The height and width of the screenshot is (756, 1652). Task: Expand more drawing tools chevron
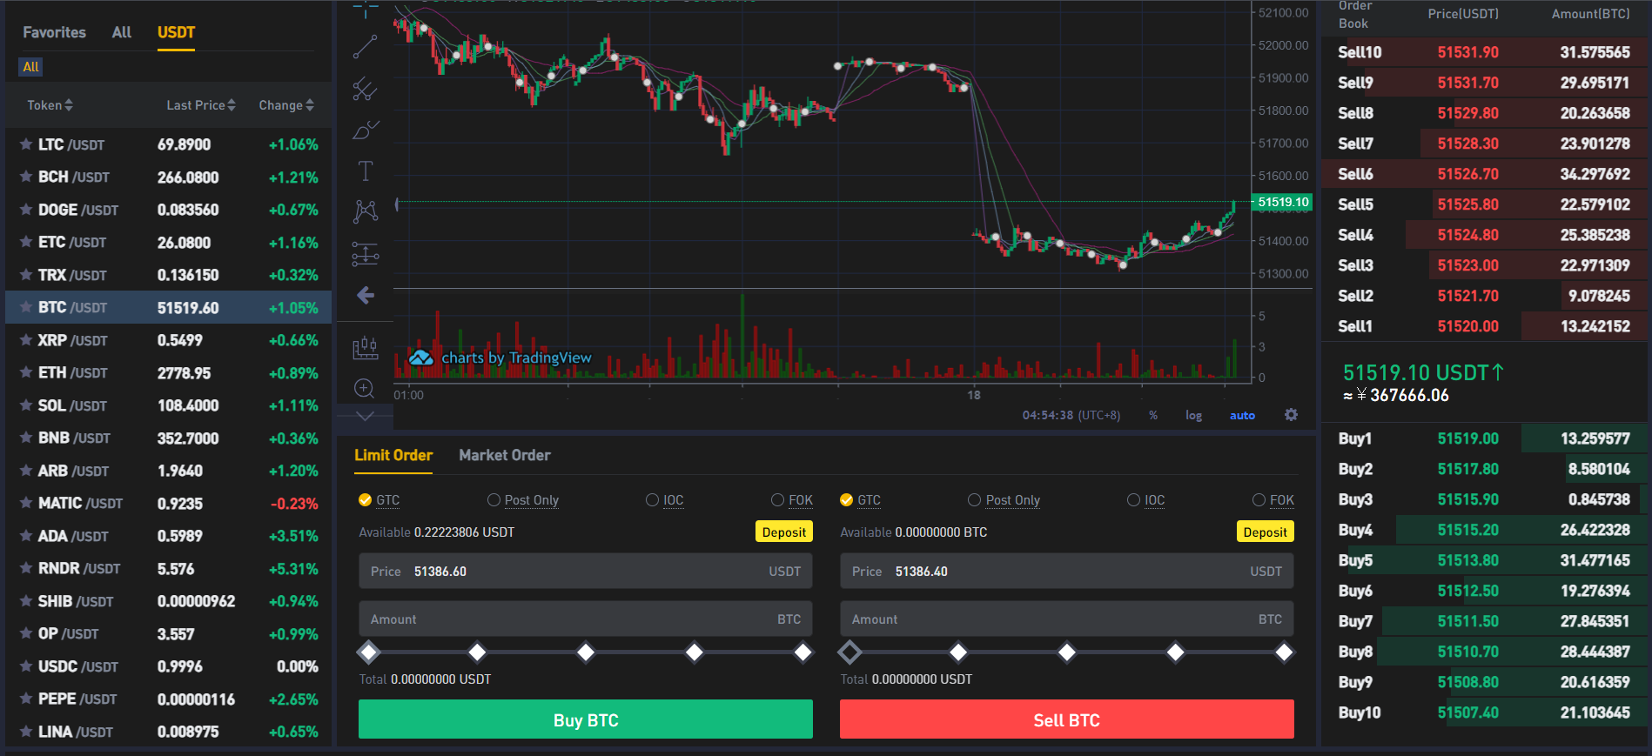click(365, 416)
